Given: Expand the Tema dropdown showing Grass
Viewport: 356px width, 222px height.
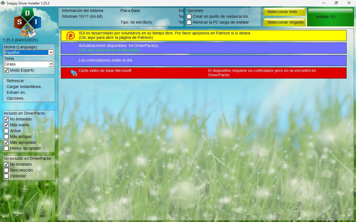Looking at the screenshot, I should pos(51,64).
